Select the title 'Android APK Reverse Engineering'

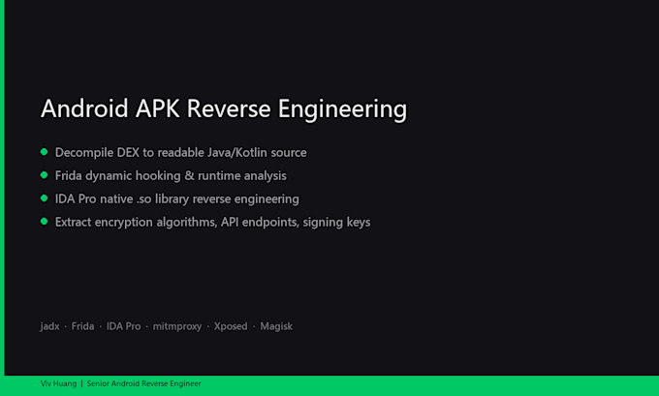click(224, 109)
